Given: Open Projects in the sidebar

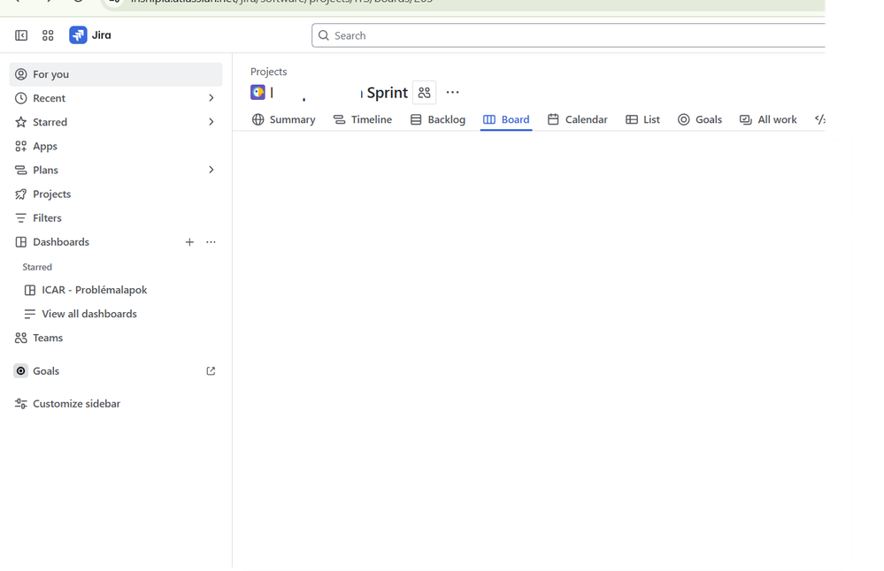Looking at the screenshot, I should coord(116,194).
